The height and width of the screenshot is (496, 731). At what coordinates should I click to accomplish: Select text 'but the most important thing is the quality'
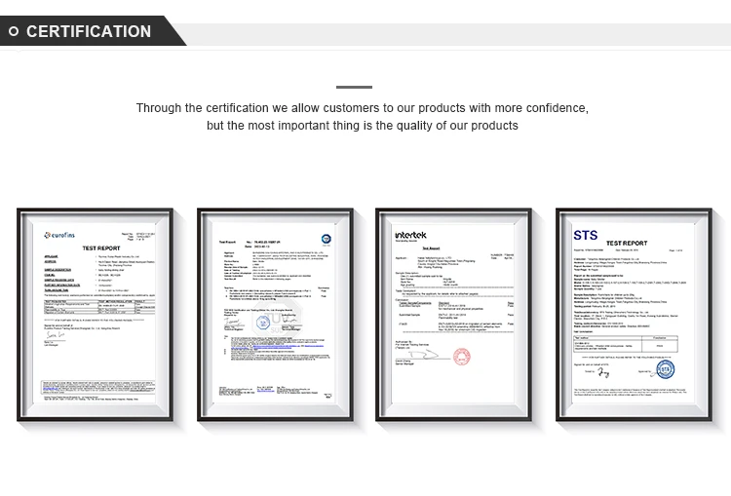tap(320, 126)
